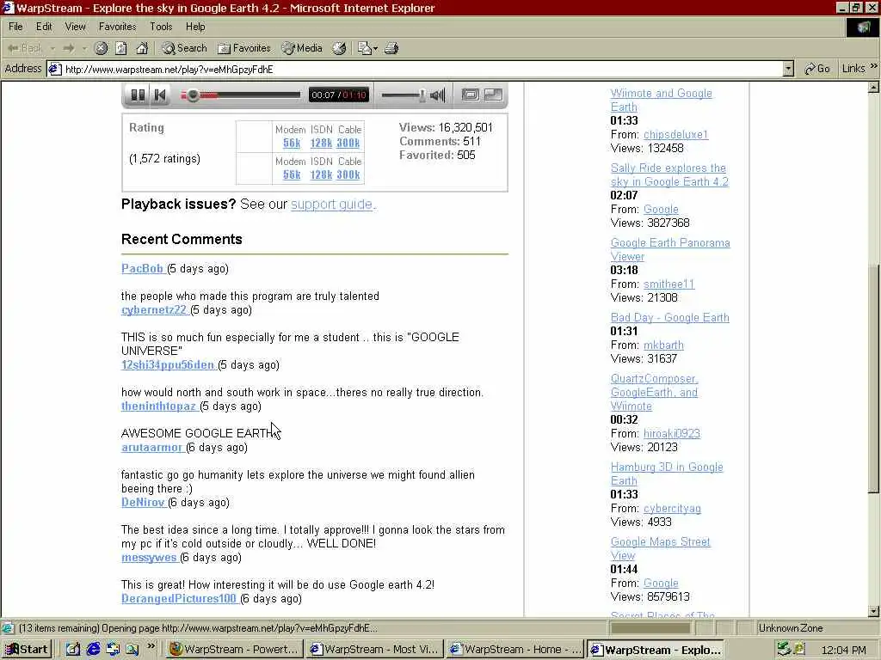The width and height of the screenshot is (881, 660).
Task: Click the History toolbar icon
Action: pos(339,48)
